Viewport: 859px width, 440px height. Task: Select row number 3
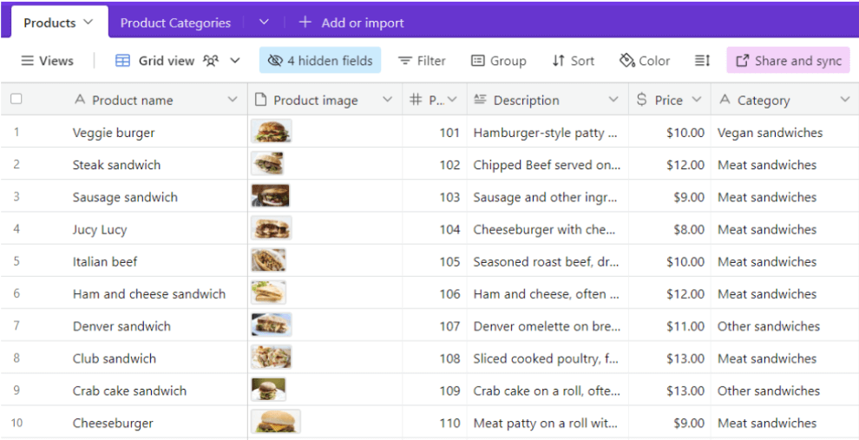16,197
